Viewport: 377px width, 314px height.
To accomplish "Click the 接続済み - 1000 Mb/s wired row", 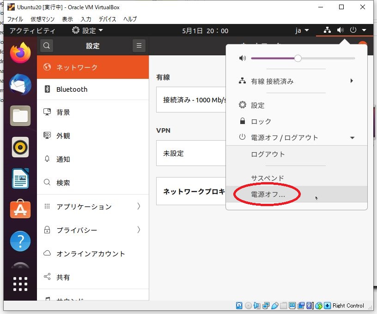I will (191, 100).
